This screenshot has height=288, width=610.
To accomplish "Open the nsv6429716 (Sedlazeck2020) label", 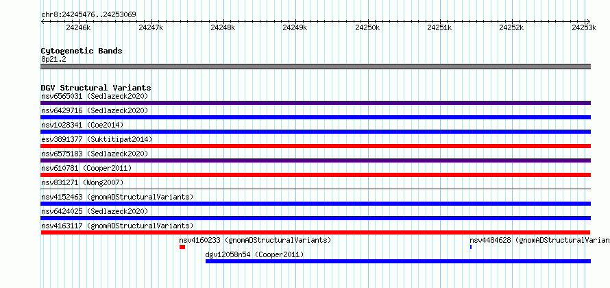I will coord(95,110).
